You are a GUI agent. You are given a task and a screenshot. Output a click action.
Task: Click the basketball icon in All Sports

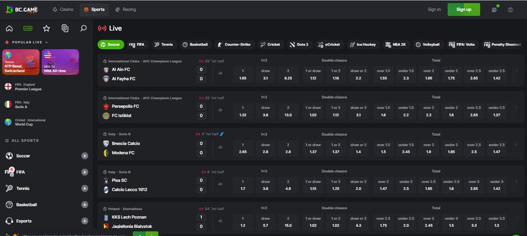9,205
